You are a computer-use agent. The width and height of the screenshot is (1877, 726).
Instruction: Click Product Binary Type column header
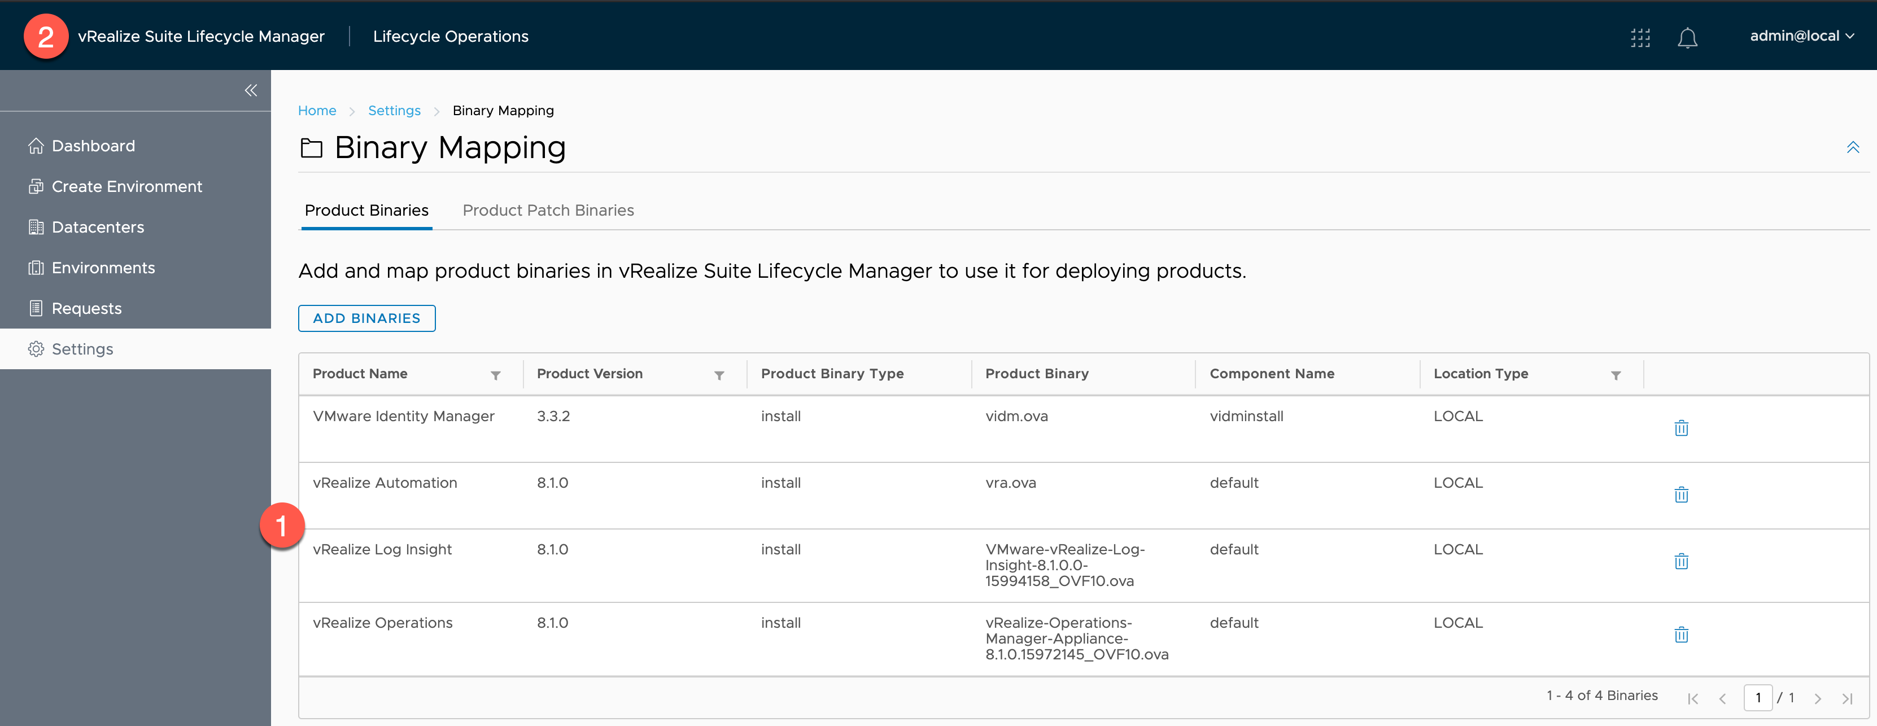[x=832, y=374]
